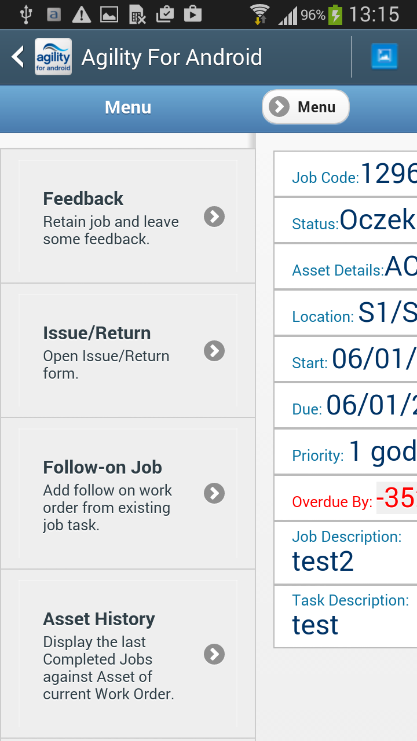Tap the back arrow in the header
This screenshot has height=741, width=417.
18,57
